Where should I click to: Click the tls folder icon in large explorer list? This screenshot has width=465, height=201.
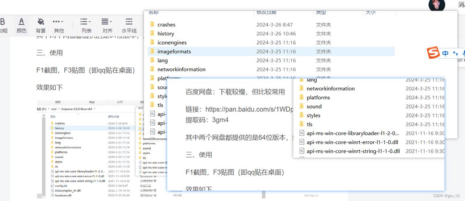point(152,105)
